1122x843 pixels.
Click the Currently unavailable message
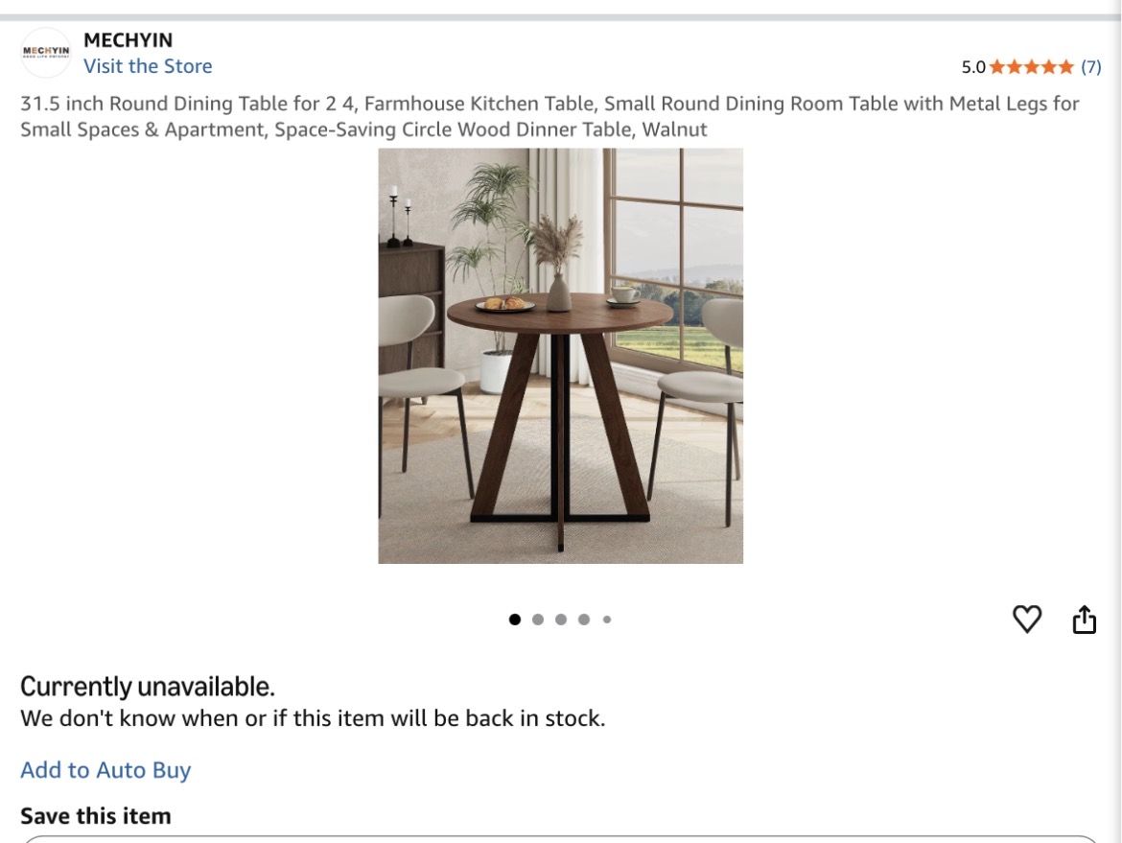tap(148, 687)
